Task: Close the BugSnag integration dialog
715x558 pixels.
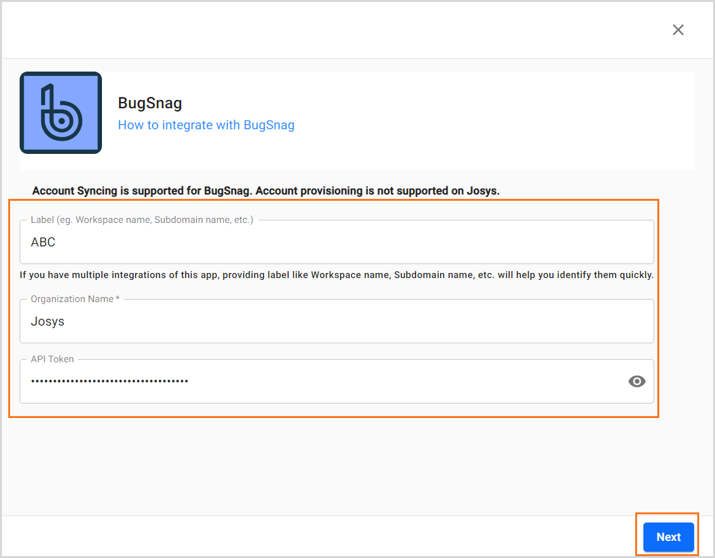Action: pos(678,30)
